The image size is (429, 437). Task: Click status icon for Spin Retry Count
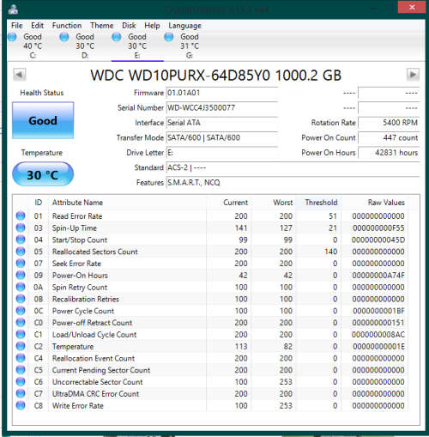(x=21, y=287)
